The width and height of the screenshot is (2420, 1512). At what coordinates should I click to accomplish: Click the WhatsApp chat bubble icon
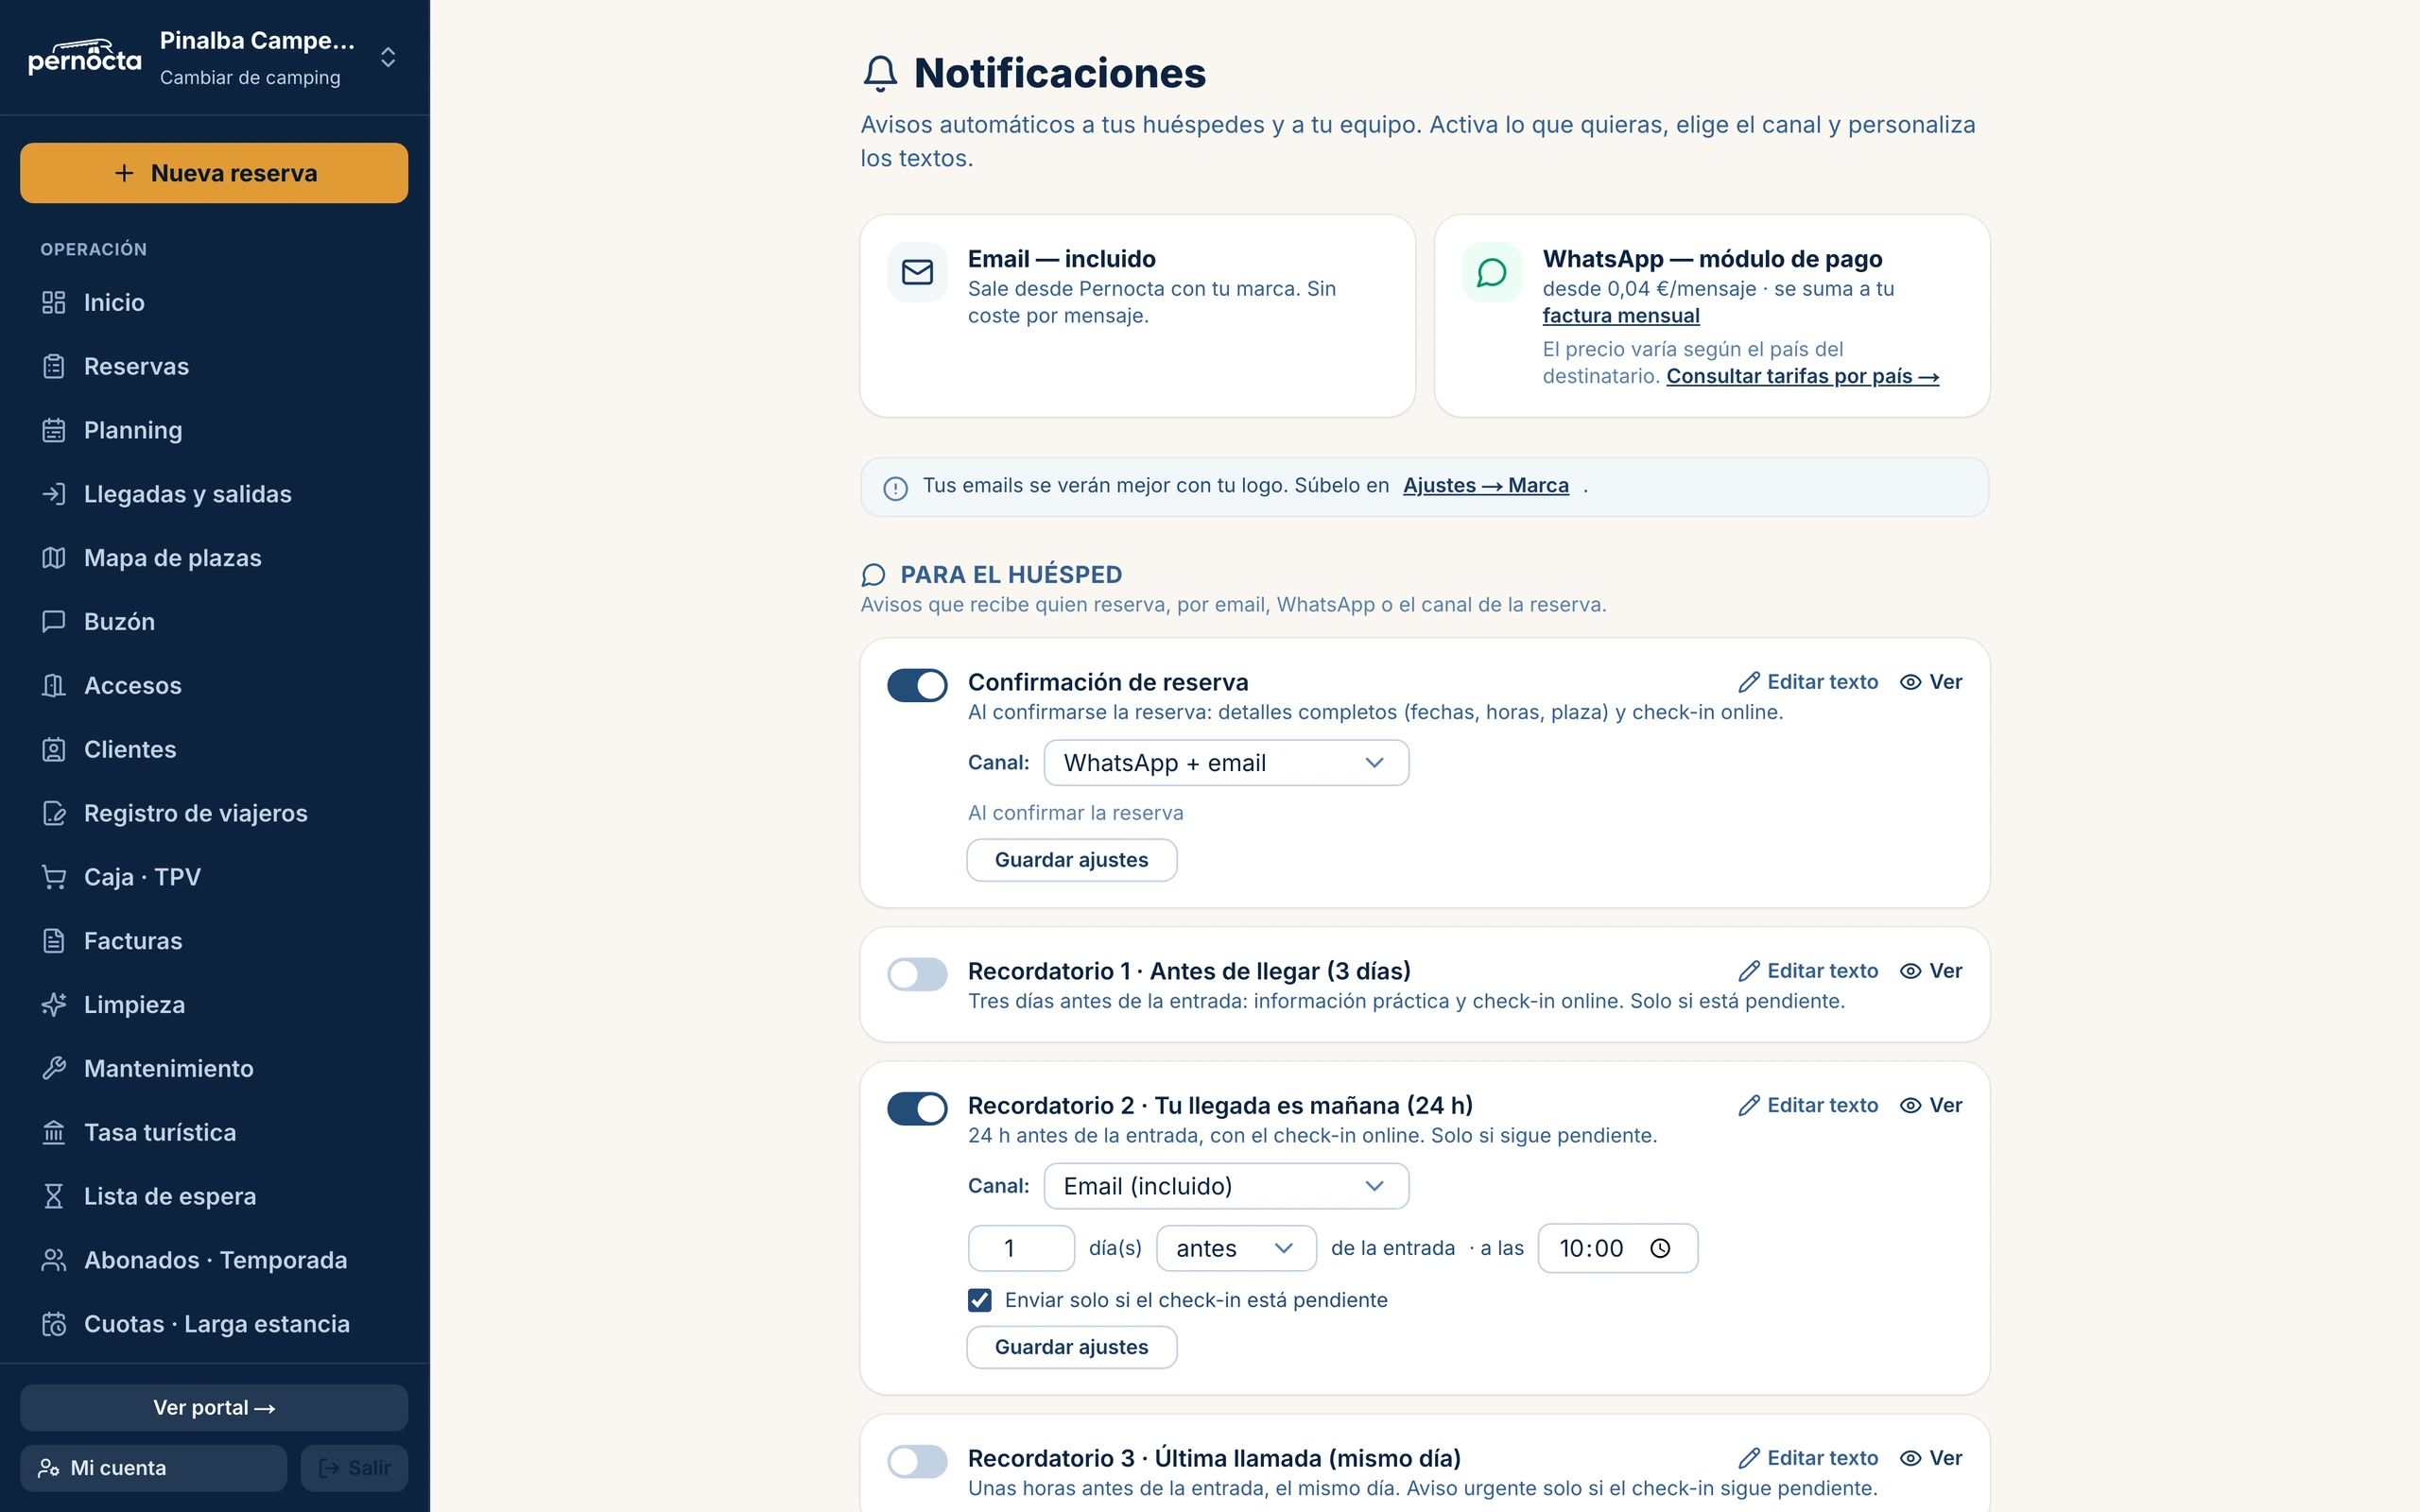point(1491,272)
